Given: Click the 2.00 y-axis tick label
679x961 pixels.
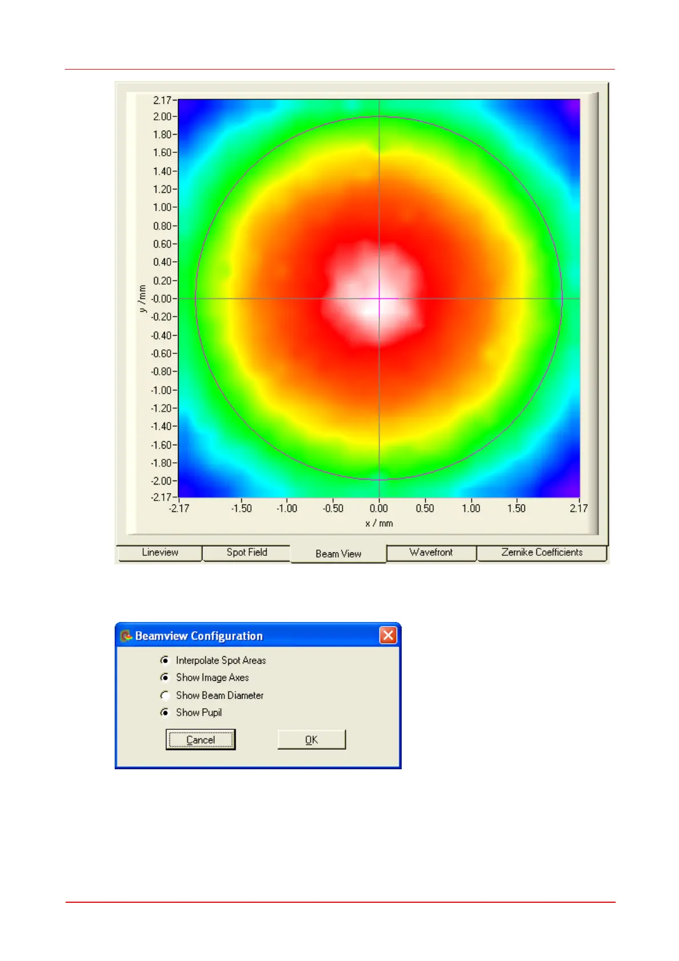Looking at the screenshot, I should pos(162,116).
